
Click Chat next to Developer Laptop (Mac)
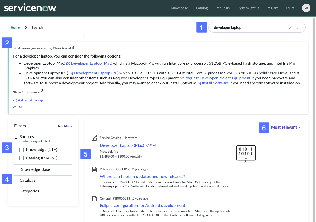151,145
